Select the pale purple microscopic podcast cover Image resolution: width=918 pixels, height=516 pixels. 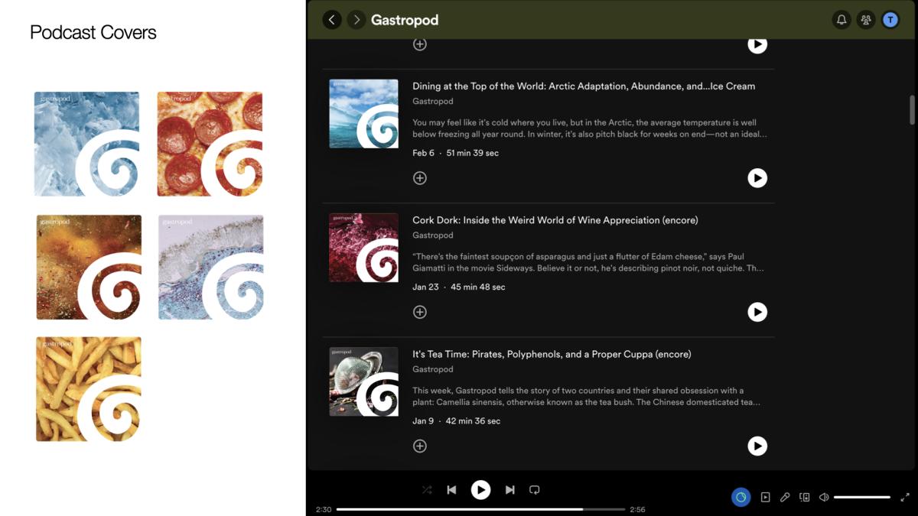(211, 267)
